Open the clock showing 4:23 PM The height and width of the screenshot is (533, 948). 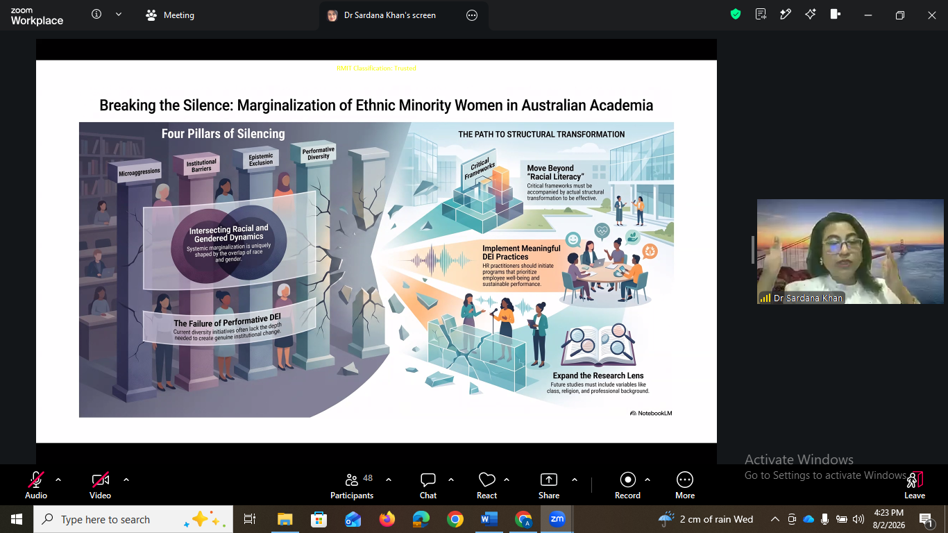pos(890,519)
